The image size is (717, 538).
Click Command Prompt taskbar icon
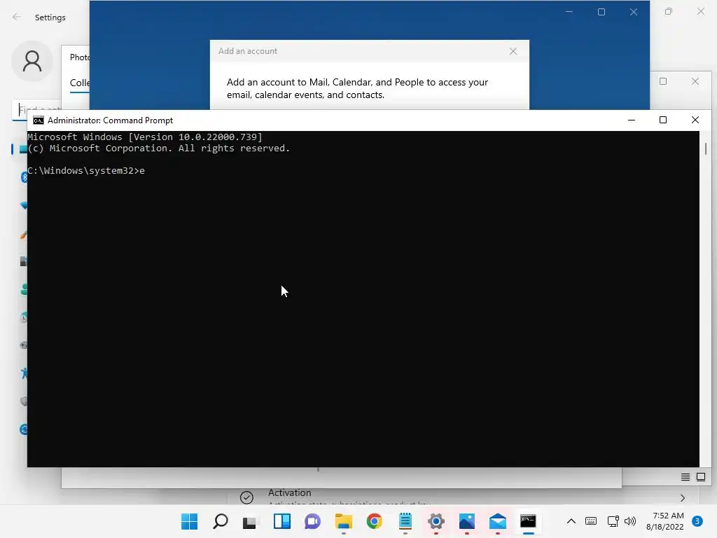(528, 521)
